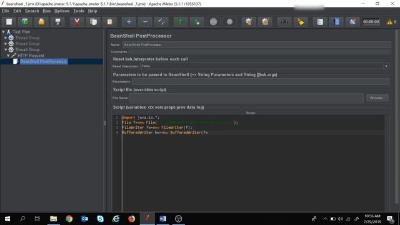
Task: Expand the first Thread Group node
Action: [x=6, y=37]
